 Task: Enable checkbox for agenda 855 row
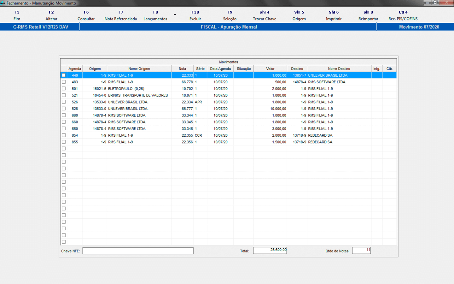(64, 142)
